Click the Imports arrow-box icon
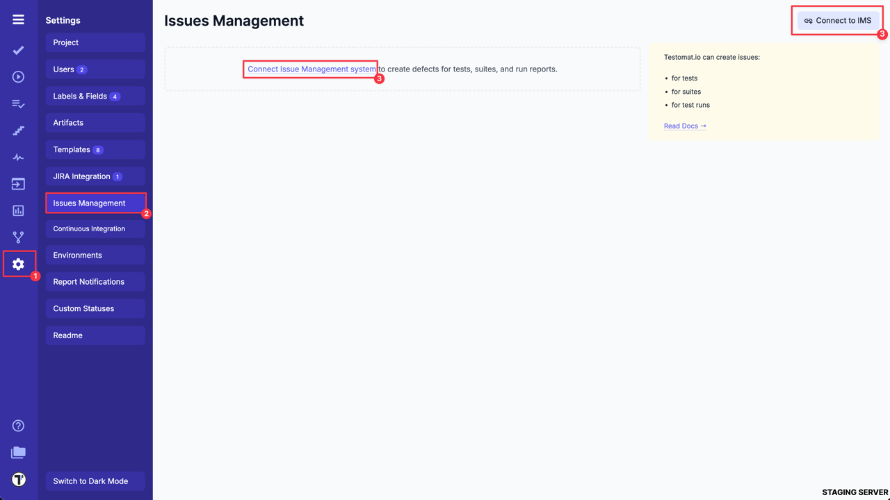 (19, 184)
